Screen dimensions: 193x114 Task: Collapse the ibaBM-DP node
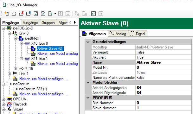click(15, 39)
